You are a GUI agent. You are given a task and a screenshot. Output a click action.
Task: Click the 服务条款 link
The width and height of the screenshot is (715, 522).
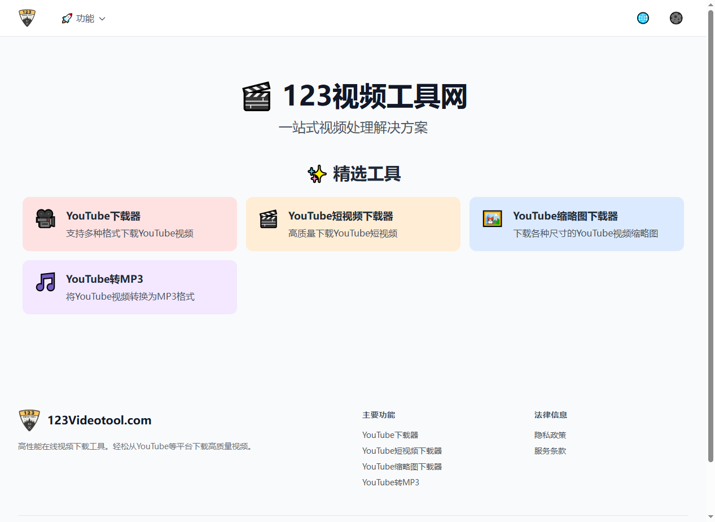[x=550, y=450]
